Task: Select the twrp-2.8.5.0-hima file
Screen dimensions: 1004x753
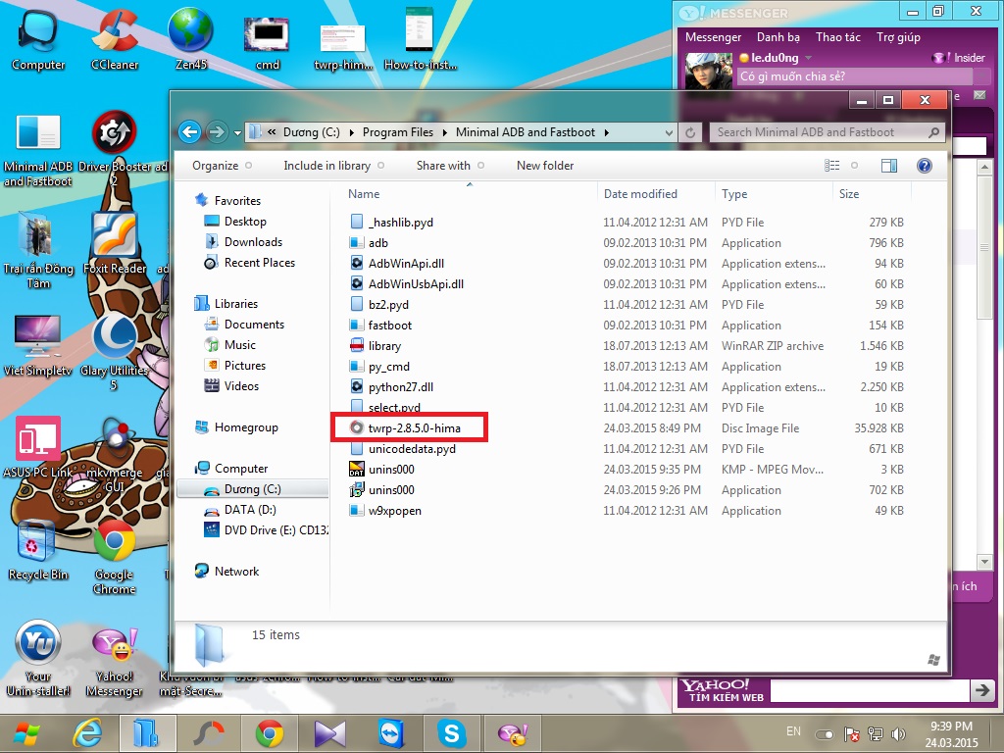Action: pyautogui.click(x=415, y=427)
